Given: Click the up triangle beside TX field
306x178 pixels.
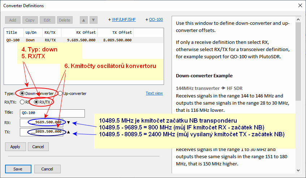Looking at the screenshot, I should tap(68, 132).
